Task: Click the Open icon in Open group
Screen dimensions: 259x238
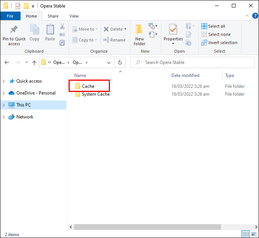Action: click(x=189, y=26)
